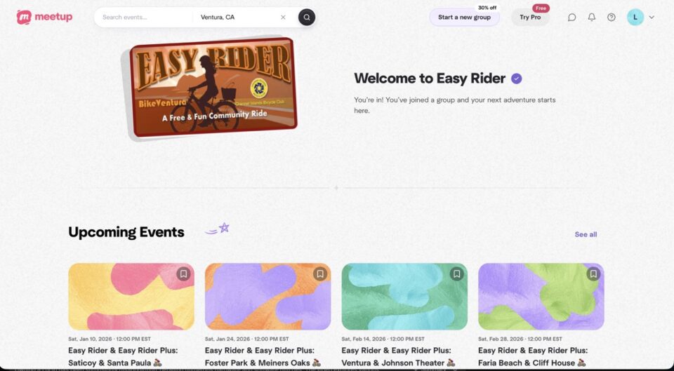Click the magnifier search button
The width and height of the screenshot is (674, 371).
307,17
